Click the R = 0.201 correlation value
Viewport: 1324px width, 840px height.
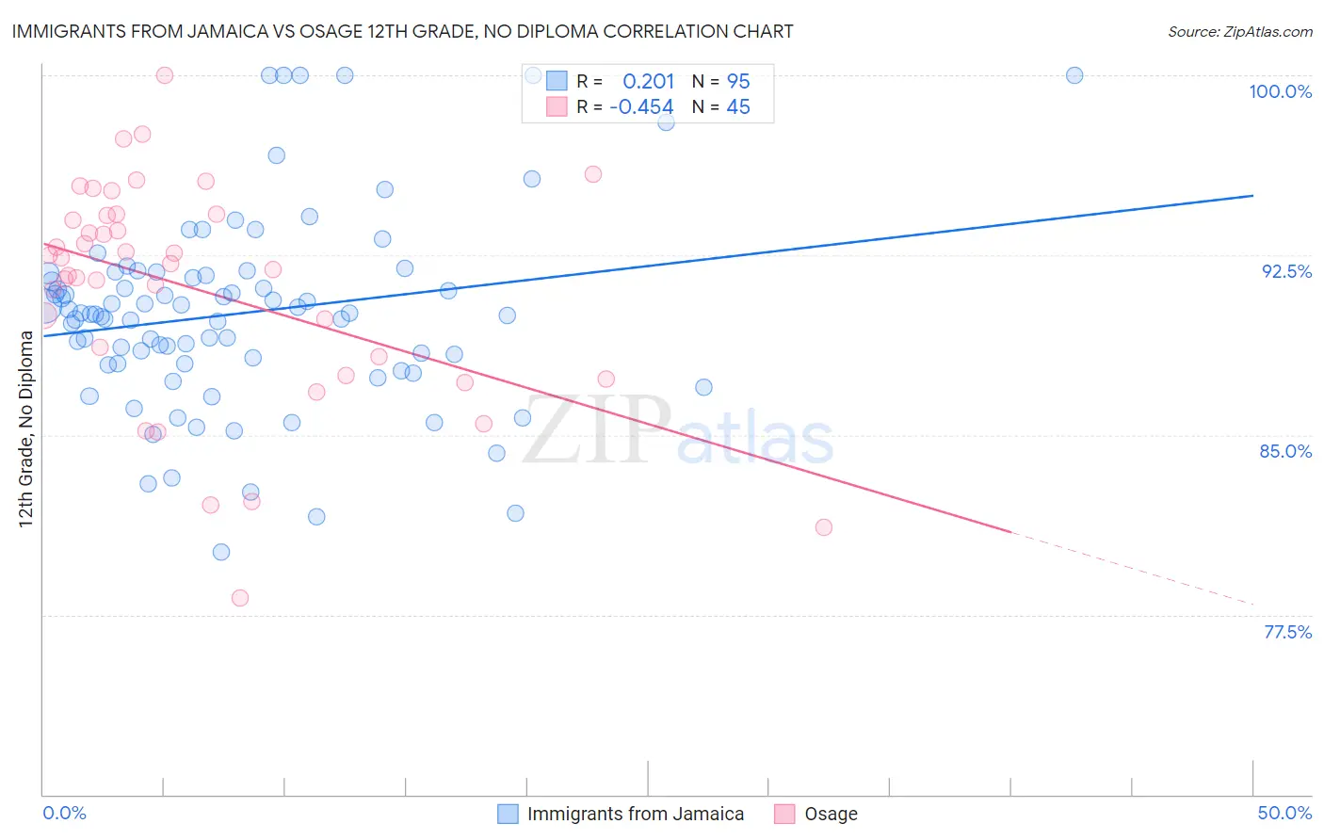pyautogui.click(x=625, y=81)
